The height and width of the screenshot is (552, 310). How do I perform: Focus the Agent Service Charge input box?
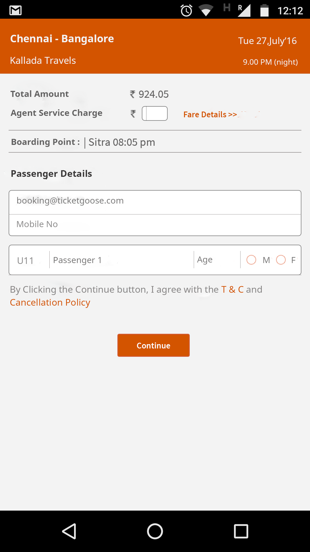(x=155, y=114)
